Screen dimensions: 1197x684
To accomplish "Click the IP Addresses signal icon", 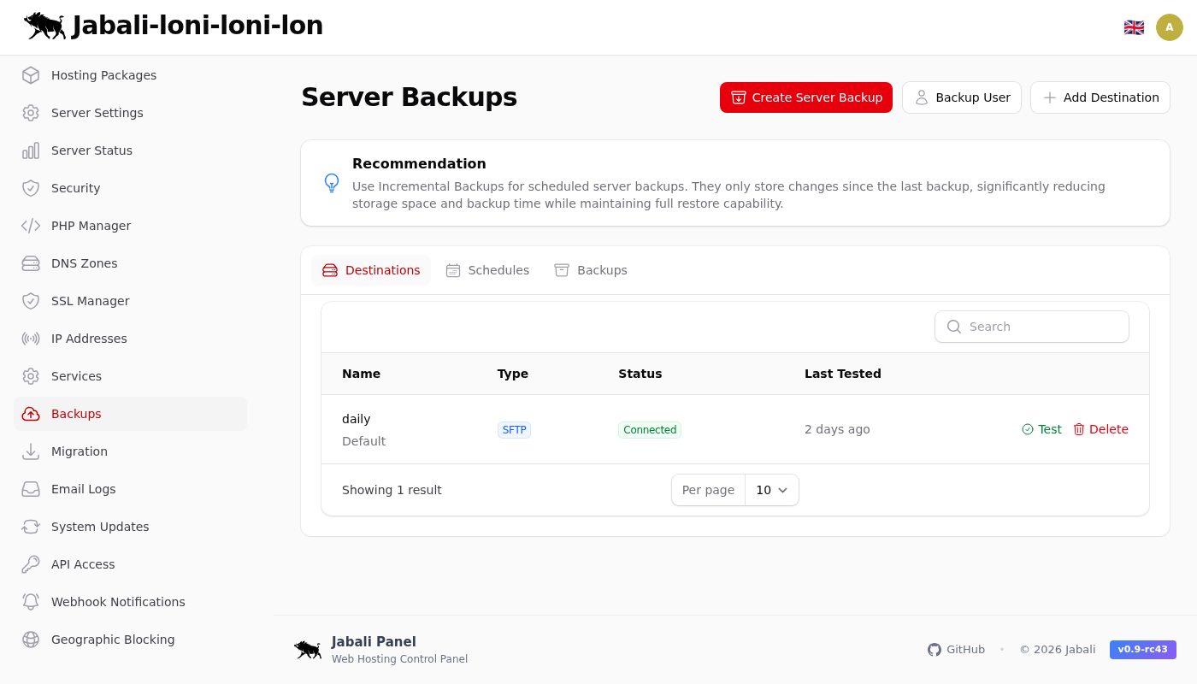I will [31, 339].
